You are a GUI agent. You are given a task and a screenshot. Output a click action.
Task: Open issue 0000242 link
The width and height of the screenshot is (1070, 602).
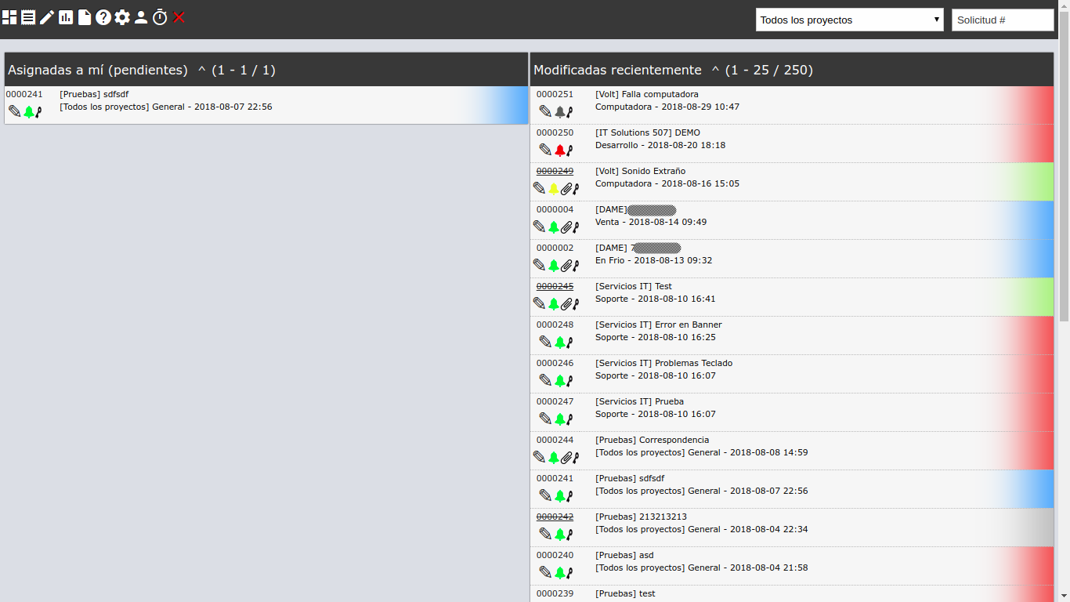(x=555, y=517)
